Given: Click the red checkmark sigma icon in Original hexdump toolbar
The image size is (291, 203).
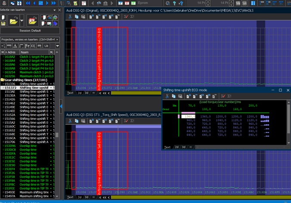Looking at the screenshot, I should (x=126, y=17).
